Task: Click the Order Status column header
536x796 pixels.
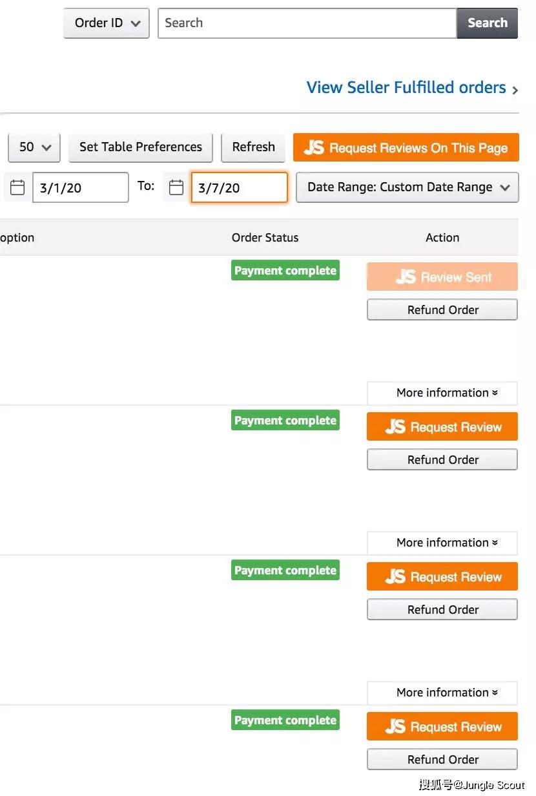Action: pos(265,238)
